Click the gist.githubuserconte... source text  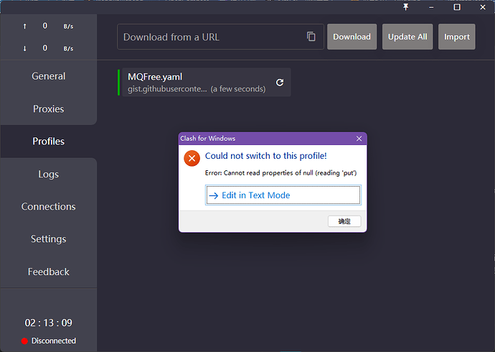tap(167, 89)
